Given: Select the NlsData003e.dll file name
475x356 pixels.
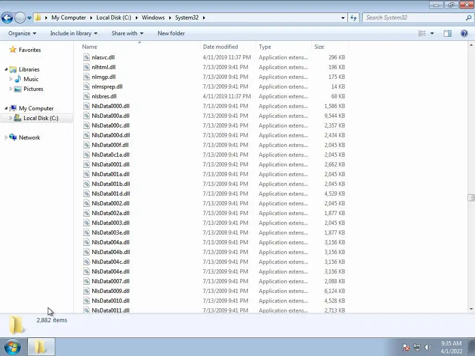Looking at the screenshot, I should click(x=110, y=233).
